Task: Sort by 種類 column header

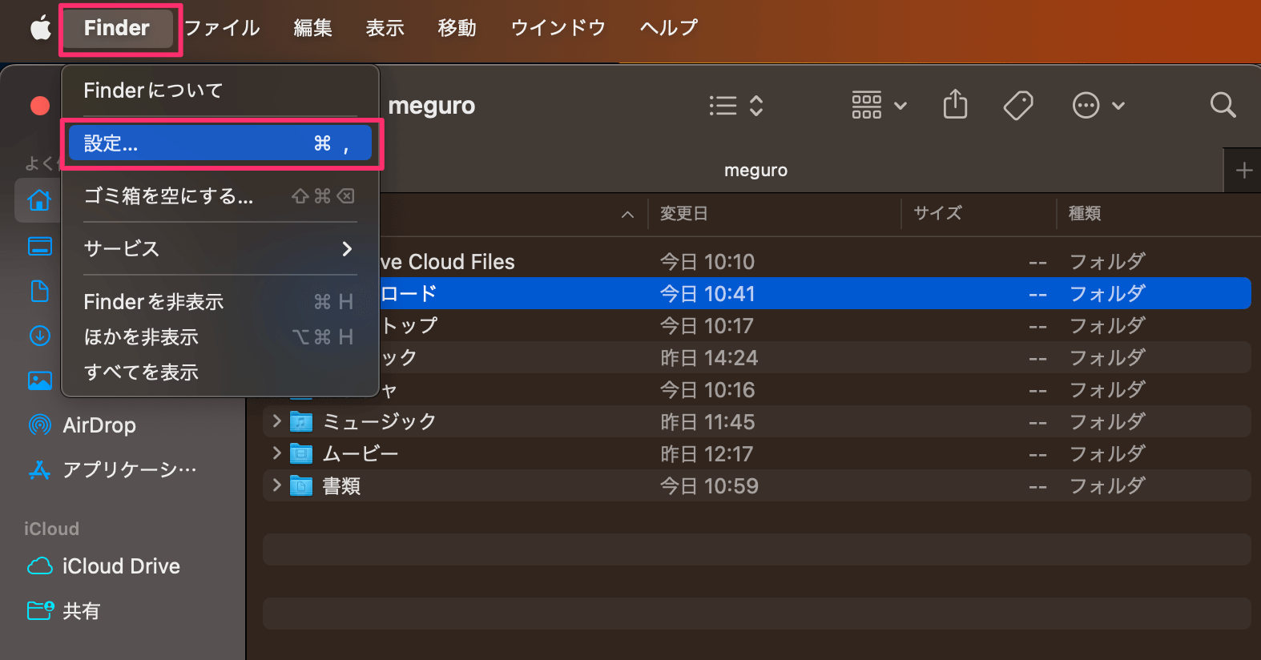Action: click(x=1085, y=214)
